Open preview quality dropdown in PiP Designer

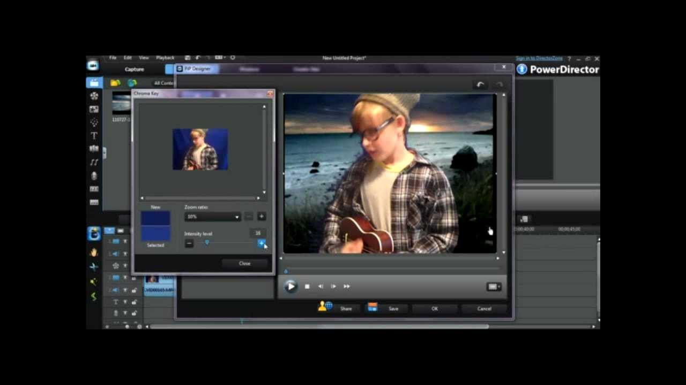[x=494, y=287]
